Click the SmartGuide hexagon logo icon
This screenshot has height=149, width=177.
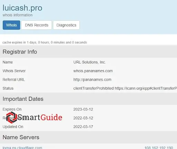(11, 117)
